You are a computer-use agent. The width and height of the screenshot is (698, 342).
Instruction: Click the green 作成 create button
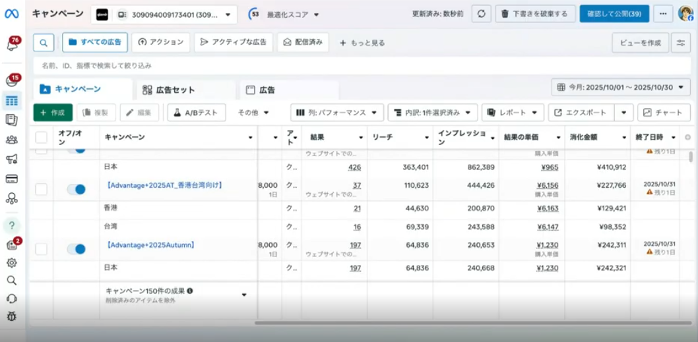pos(53,113)
